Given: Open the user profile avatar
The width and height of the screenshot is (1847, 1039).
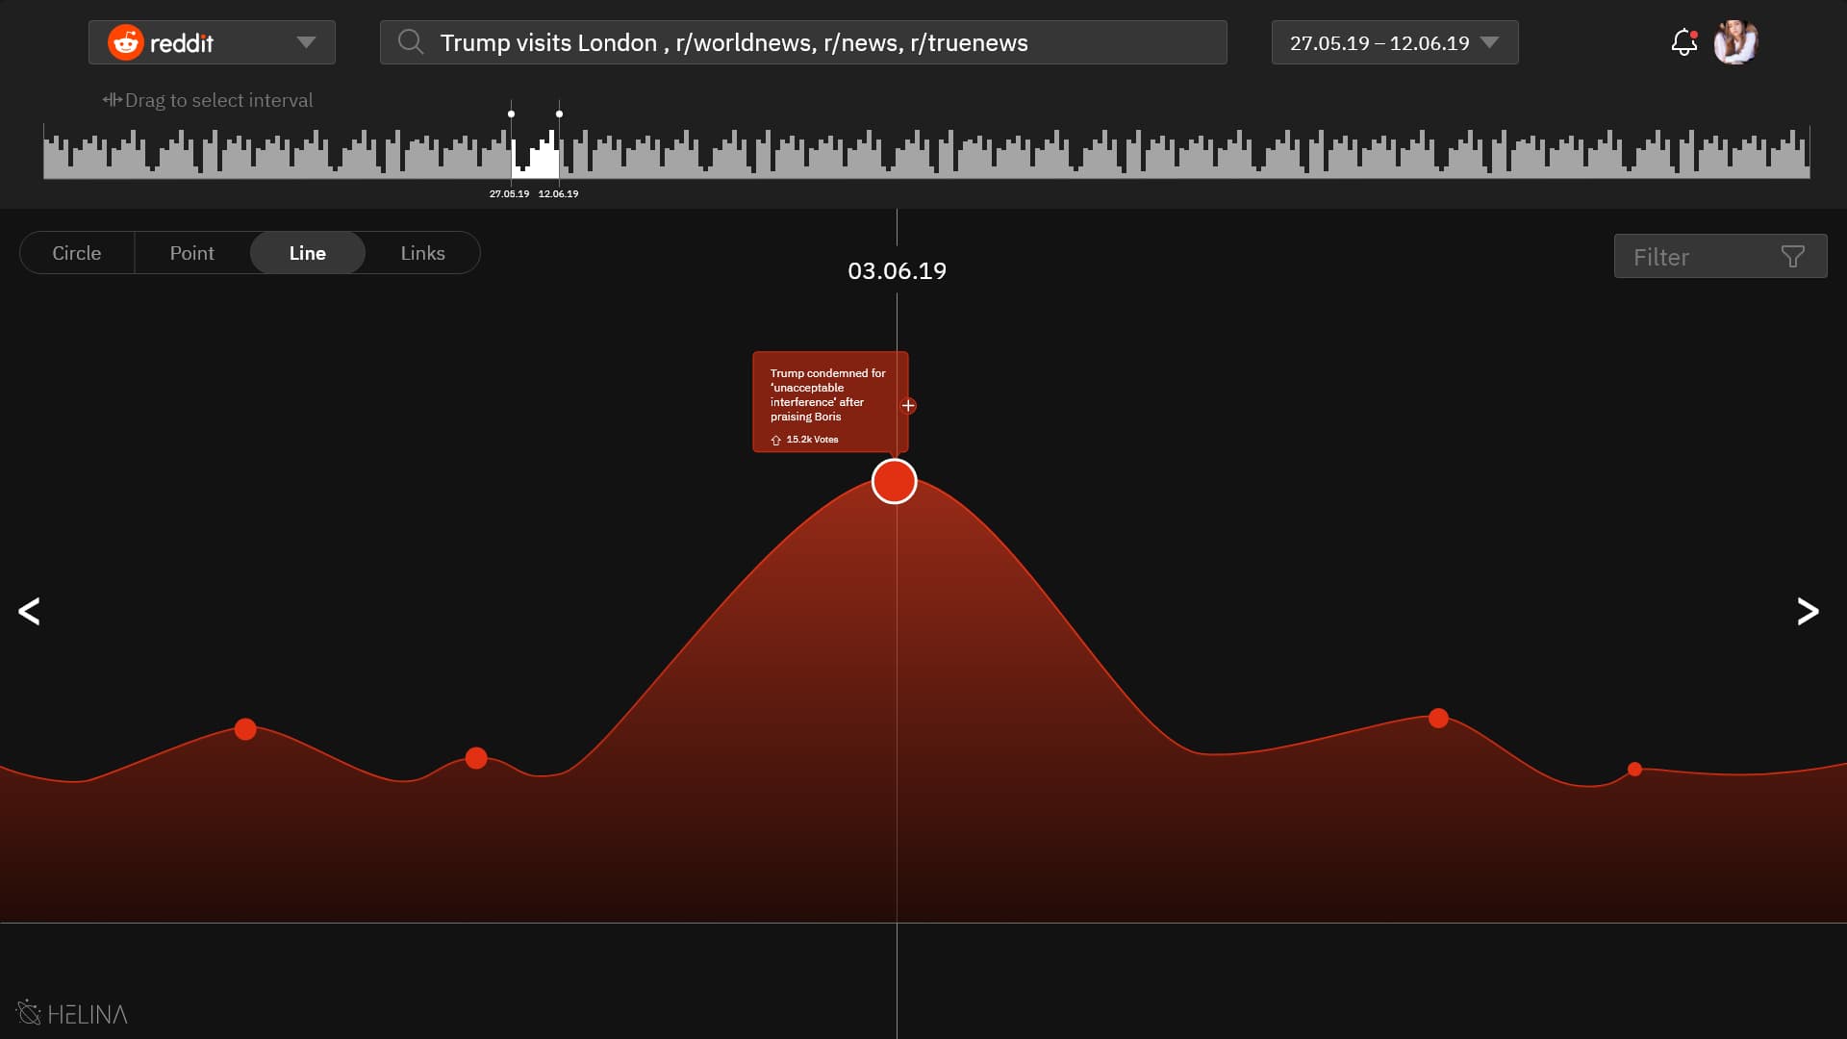Looking at the screenshot, I should click(1735, 42).
